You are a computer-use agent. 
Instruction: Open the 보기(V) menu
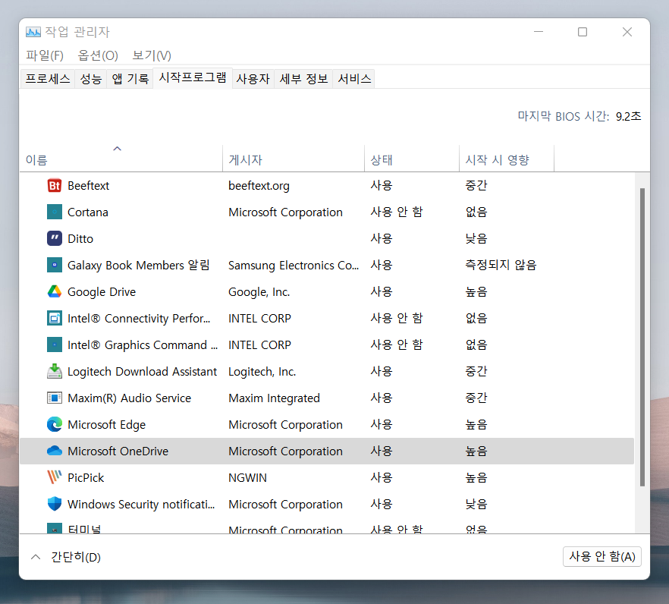click(x=152, y=55)
